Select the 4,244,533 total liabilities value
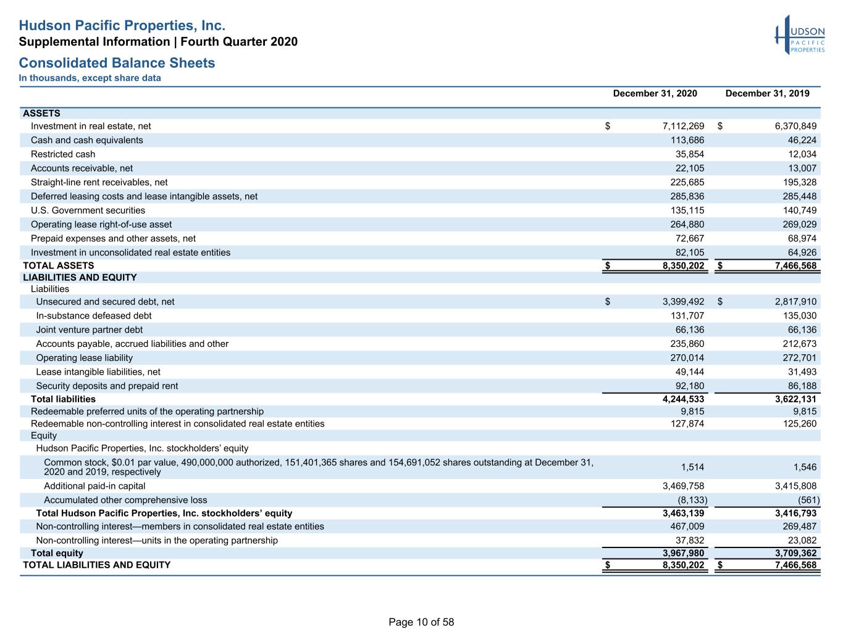Image resolution: width=843 pixels, height=632 pixels. 683,399
